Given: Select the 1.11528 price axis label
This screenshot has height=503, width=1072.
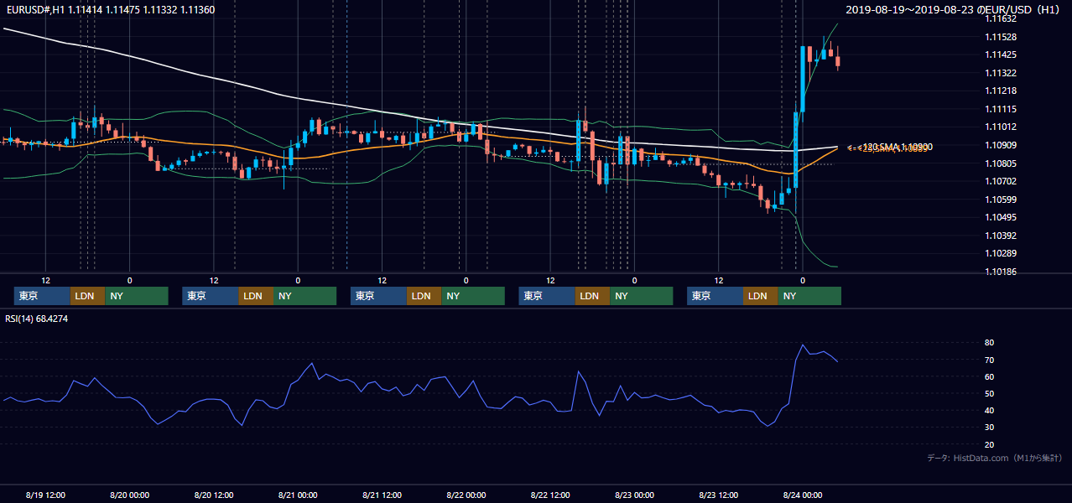Looking at the screenshot, I should click(1000, 37).
